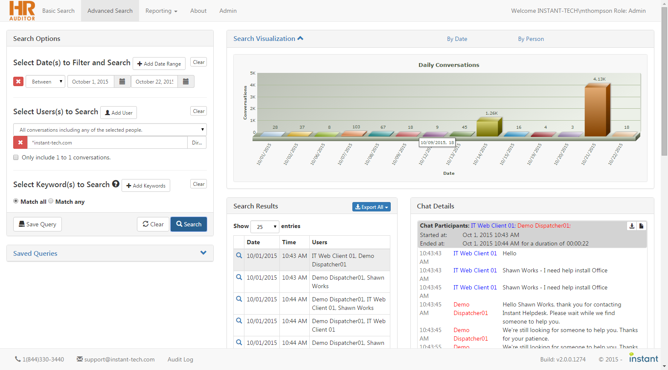Select the Match all option
Image resolution: width=668 pixels, height=370 pixels.
16,201
